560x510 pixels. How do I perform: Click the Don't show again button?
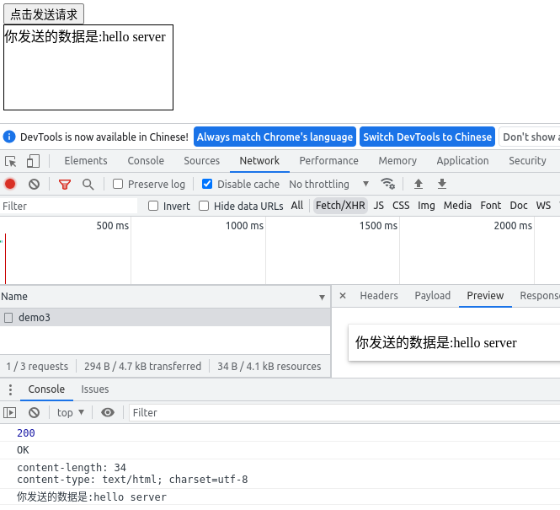coord(530,137)
